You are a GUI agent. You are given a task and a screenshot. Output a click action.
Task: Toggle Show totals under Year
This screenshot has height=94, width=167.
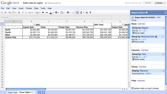(133, 59)
